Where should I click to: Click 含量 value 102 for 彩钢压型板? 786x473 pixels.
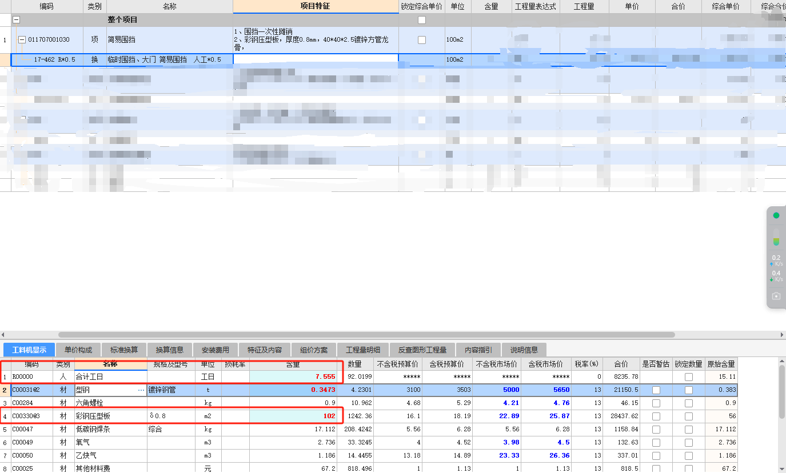click(x=293, y=416)
